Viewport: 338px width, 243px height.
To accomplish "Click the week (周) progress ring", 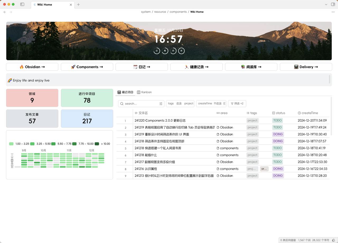I will point(165,51).
